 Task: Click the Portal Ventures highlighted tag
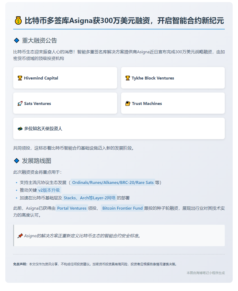72,208
